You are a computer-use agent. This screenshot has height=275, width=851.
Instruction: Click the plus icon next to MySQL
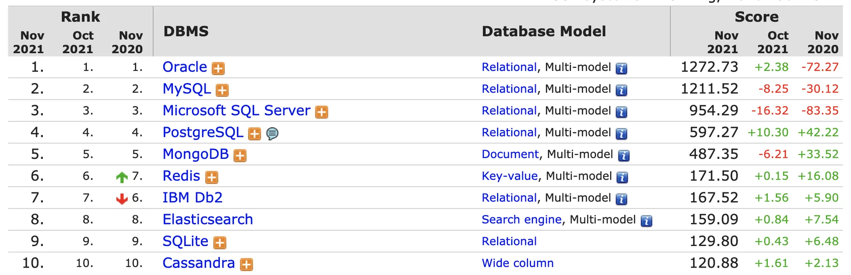click(x=222, y=90)
